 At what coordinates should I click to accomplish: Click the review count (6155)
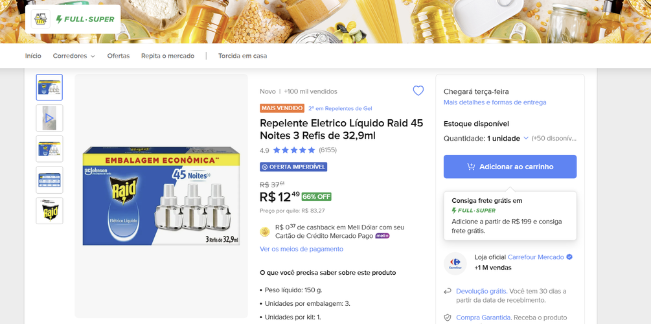tap(328, 150)
